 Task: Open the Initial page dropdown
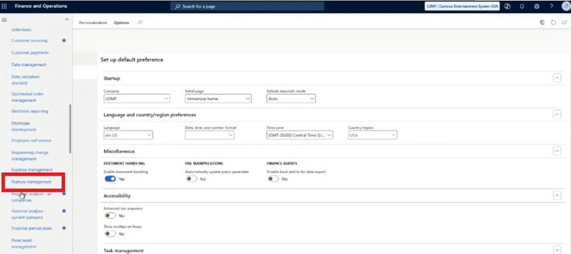pyautogui.click(x=218, y=99)
